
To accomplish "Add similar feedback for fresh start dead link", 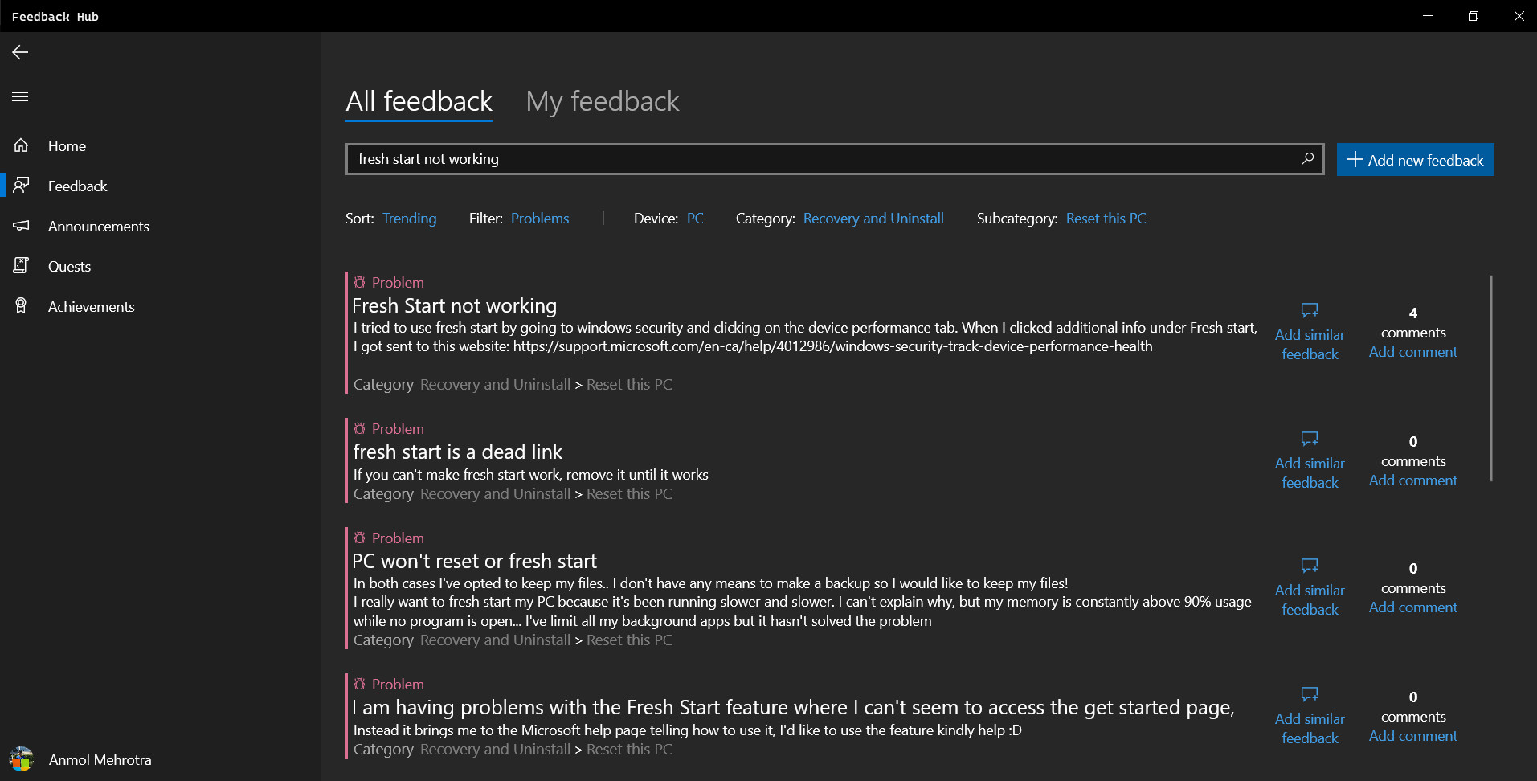I will coord(1310,472).
